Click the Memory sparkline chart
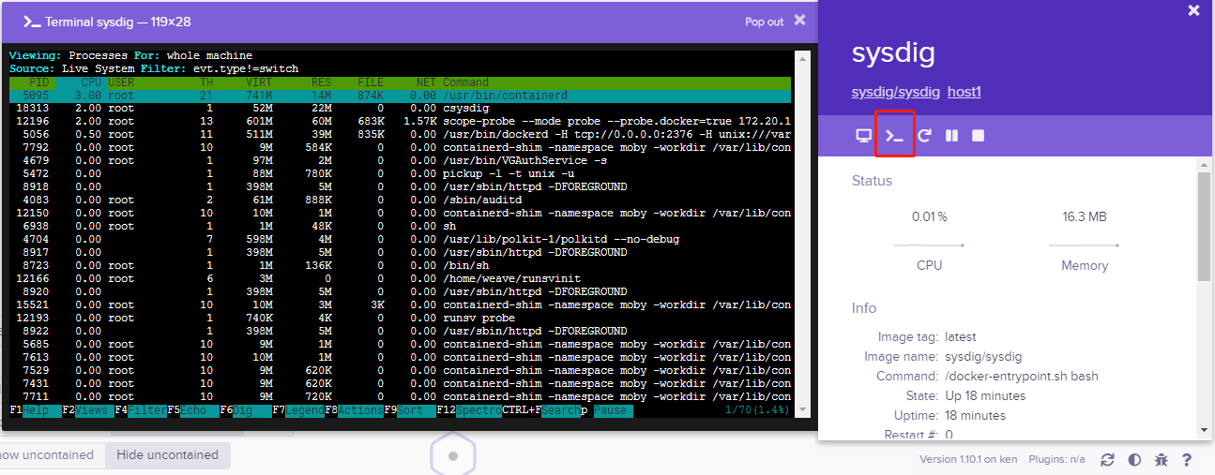 1085,245
